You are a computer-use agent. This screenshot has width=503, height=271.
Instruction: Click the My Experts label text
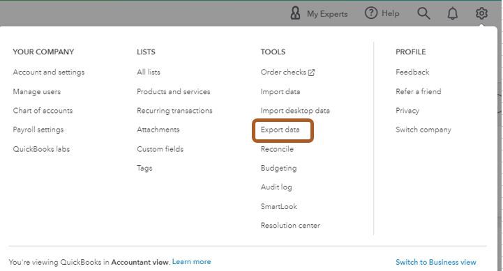327,14
